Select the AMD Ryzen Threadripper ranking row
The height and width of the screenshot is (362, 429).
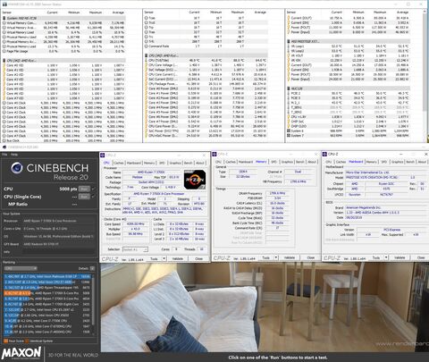[x=47, y=288]
